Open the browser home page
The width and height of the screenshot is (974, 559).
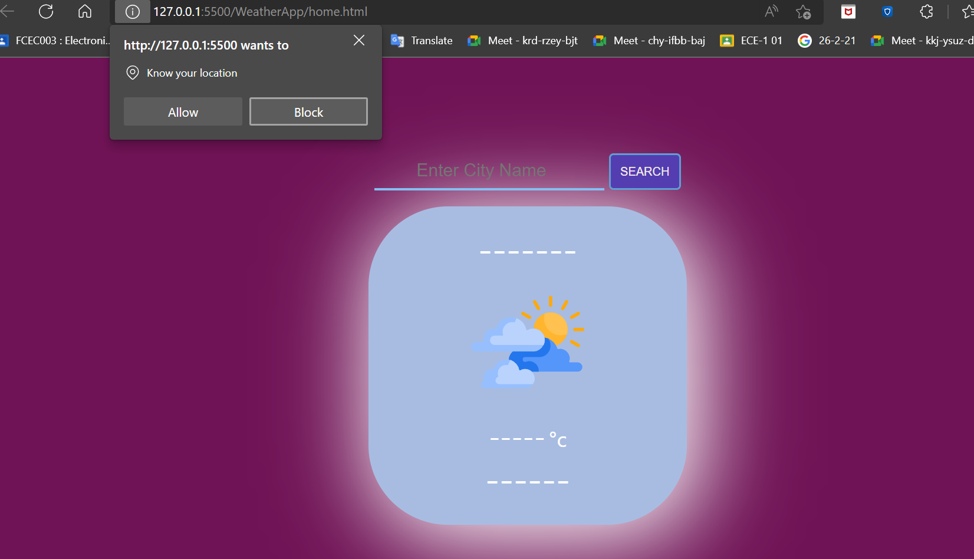pos(84,11)
